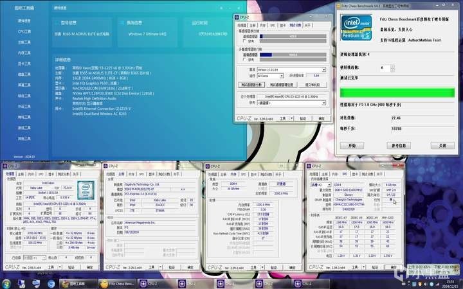Click thread count field in Fritz Chess

click(385, 68)
